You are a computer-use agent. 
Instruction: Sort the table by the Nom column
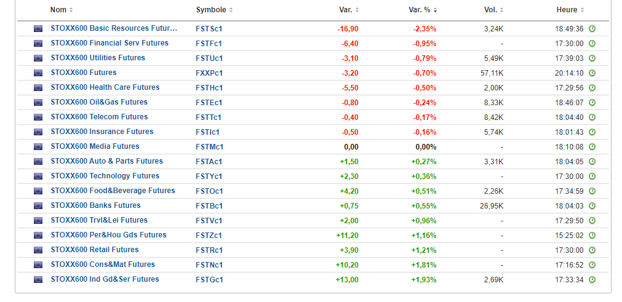point(61,10)
